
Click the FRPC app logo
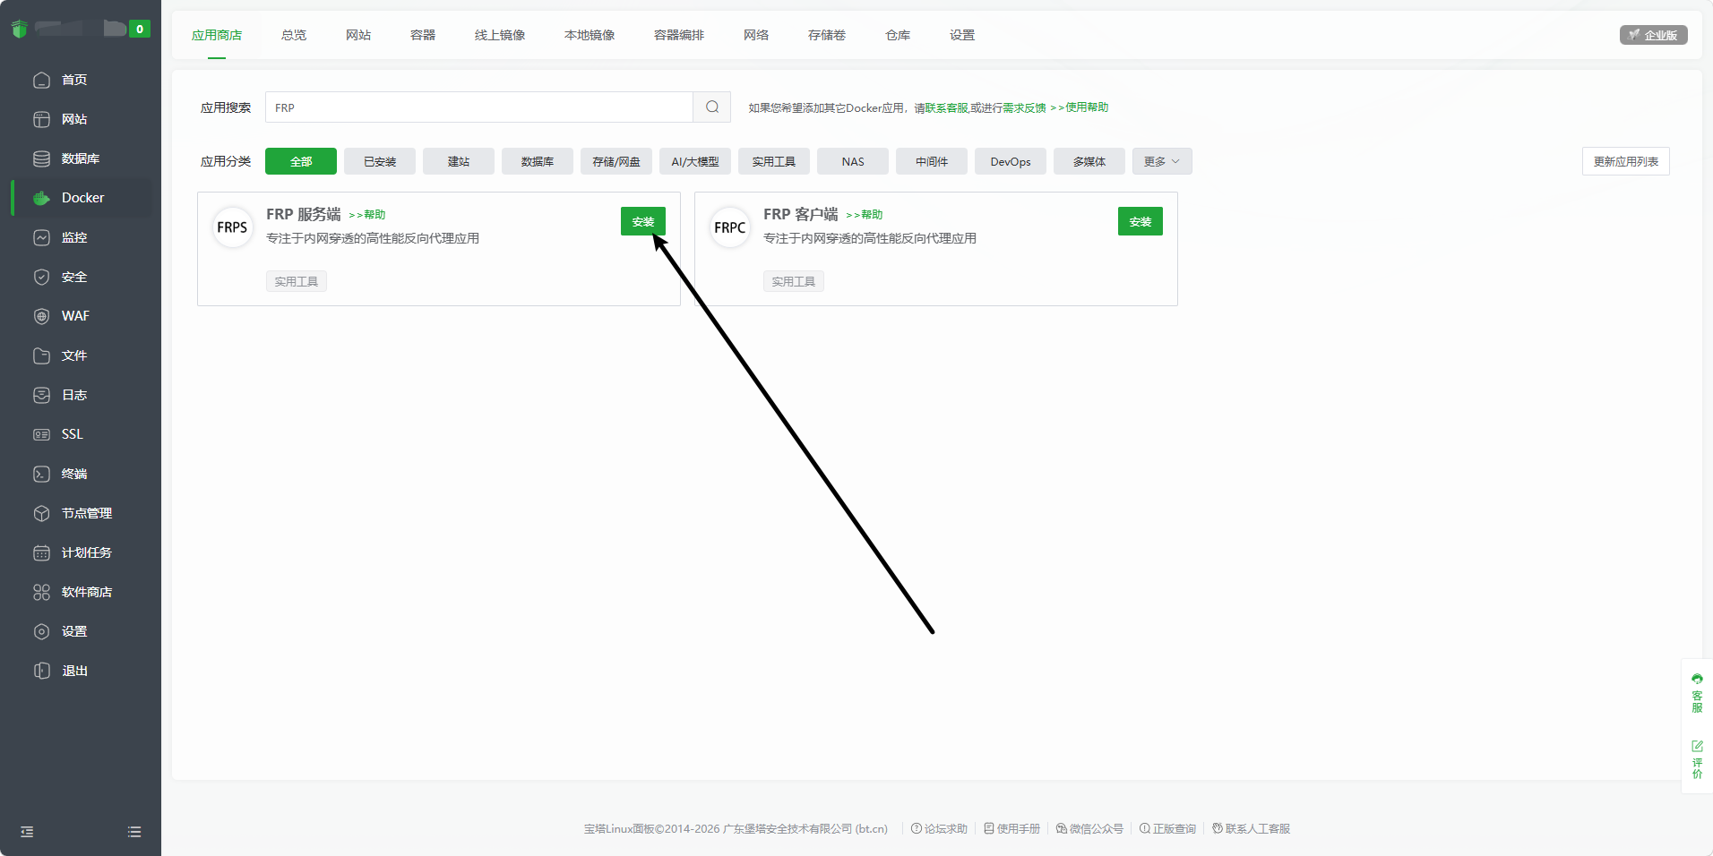[729, 227]
